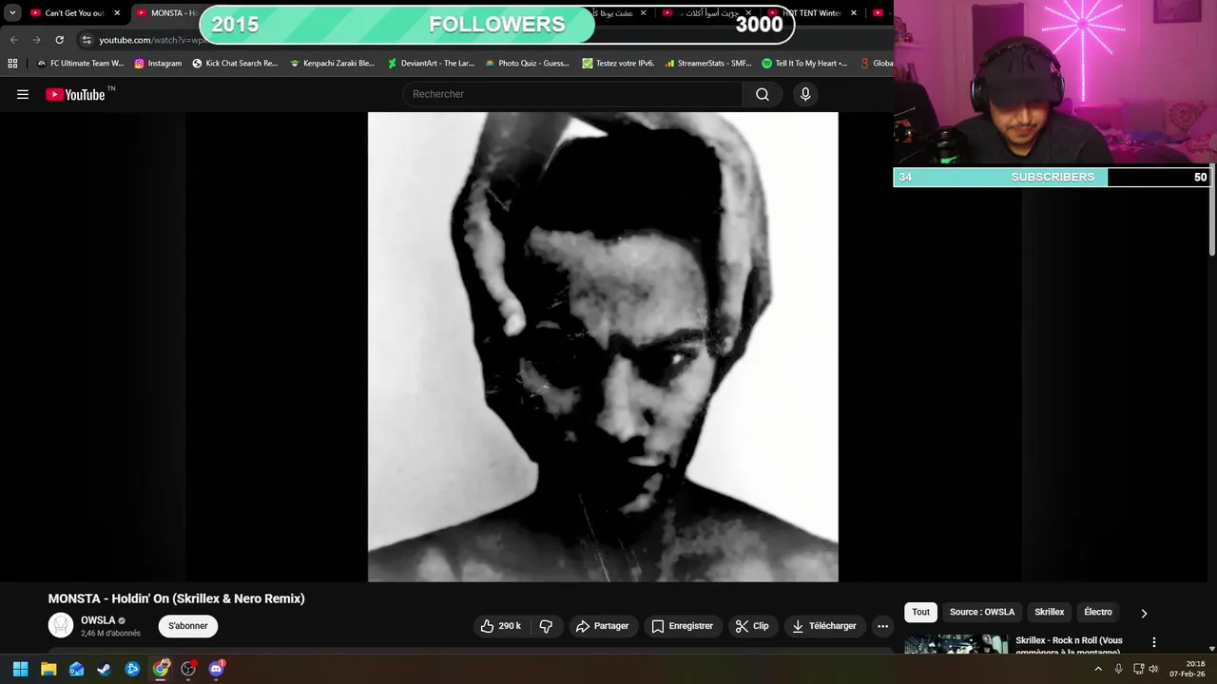Image resolution: width=1217 pixels, height=684 pixels.
Task: Open clock showing 20:18 07-Feb-26
Action: (1188, 669)
